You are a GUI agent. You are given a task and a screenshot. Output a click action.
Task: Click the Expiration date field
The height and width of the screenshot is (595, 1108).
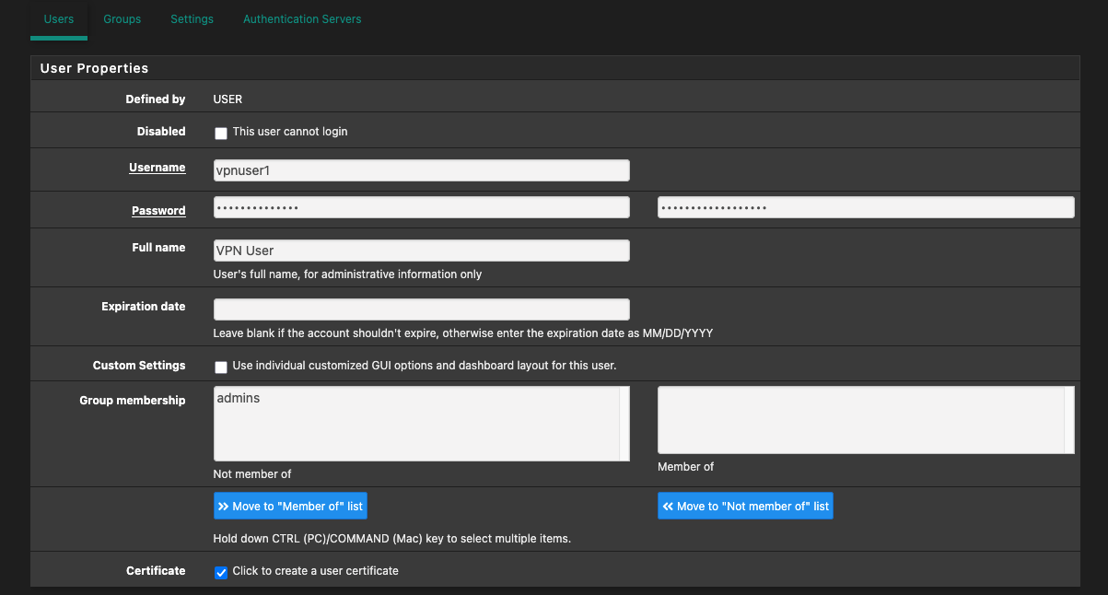point(422,309)
